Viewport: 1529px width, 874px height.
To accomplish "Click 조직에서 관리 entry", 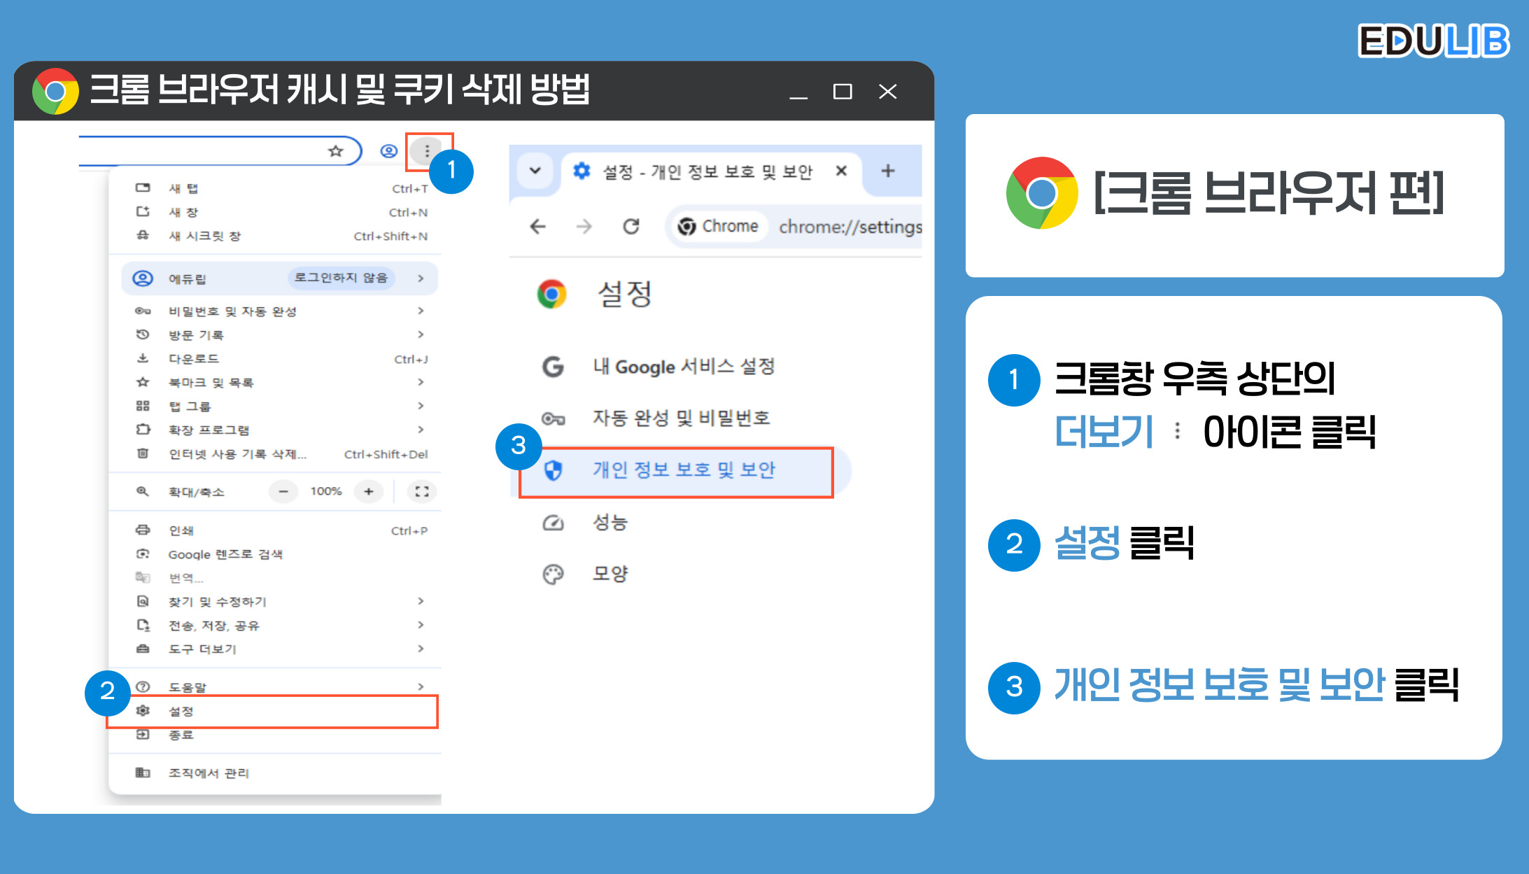I will 276,773.
